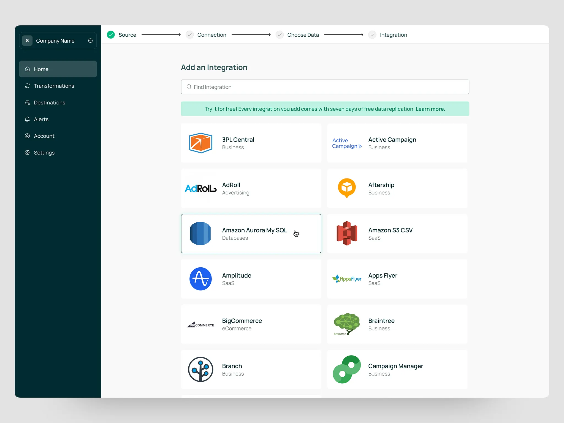Expand the Company Name dropdown
Image resolution: width=564 pixels, height=423 pixels.
point(90,41)
